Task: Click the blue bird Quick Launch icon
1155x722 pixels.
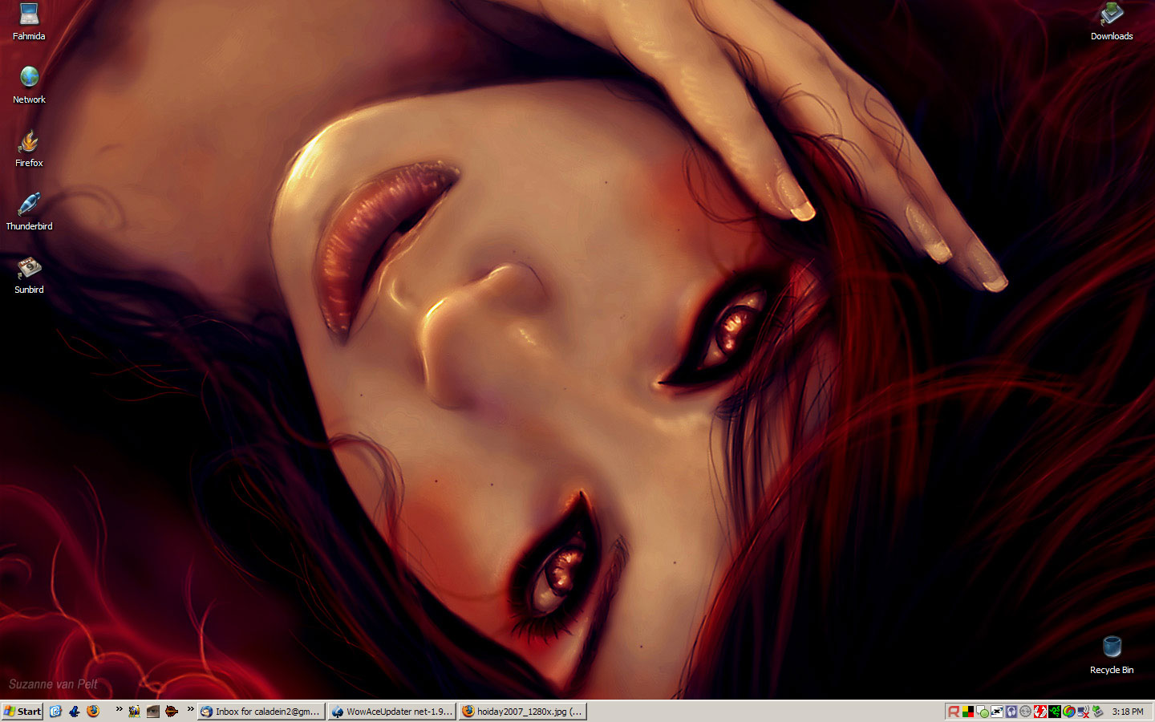Action: pyautogui.click(x=75, y=712)
